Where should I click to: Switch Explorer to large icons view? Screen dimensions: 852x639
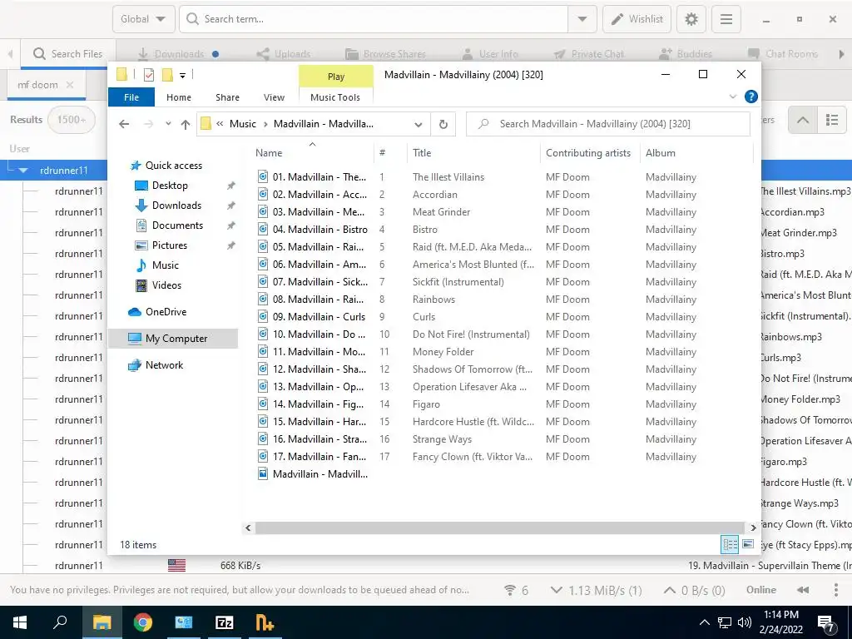click(748, 544)
